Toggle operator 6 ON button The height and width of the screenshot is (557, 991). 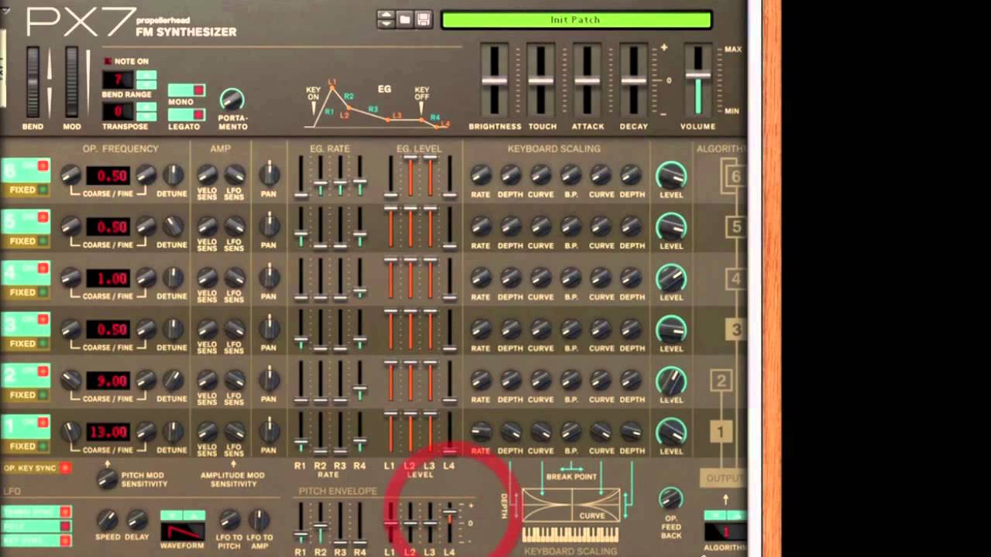[26, 169]
